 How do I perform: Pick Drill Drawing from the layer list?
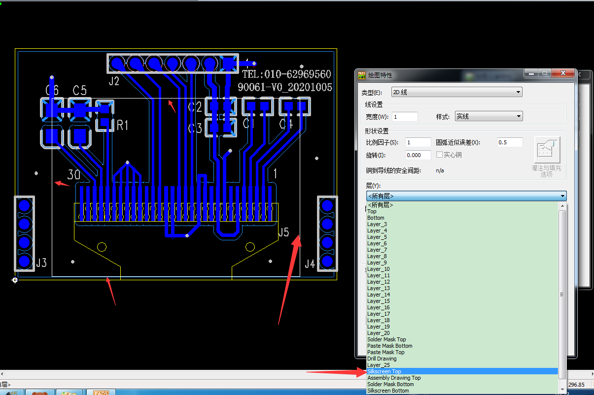tap(382, 359)
